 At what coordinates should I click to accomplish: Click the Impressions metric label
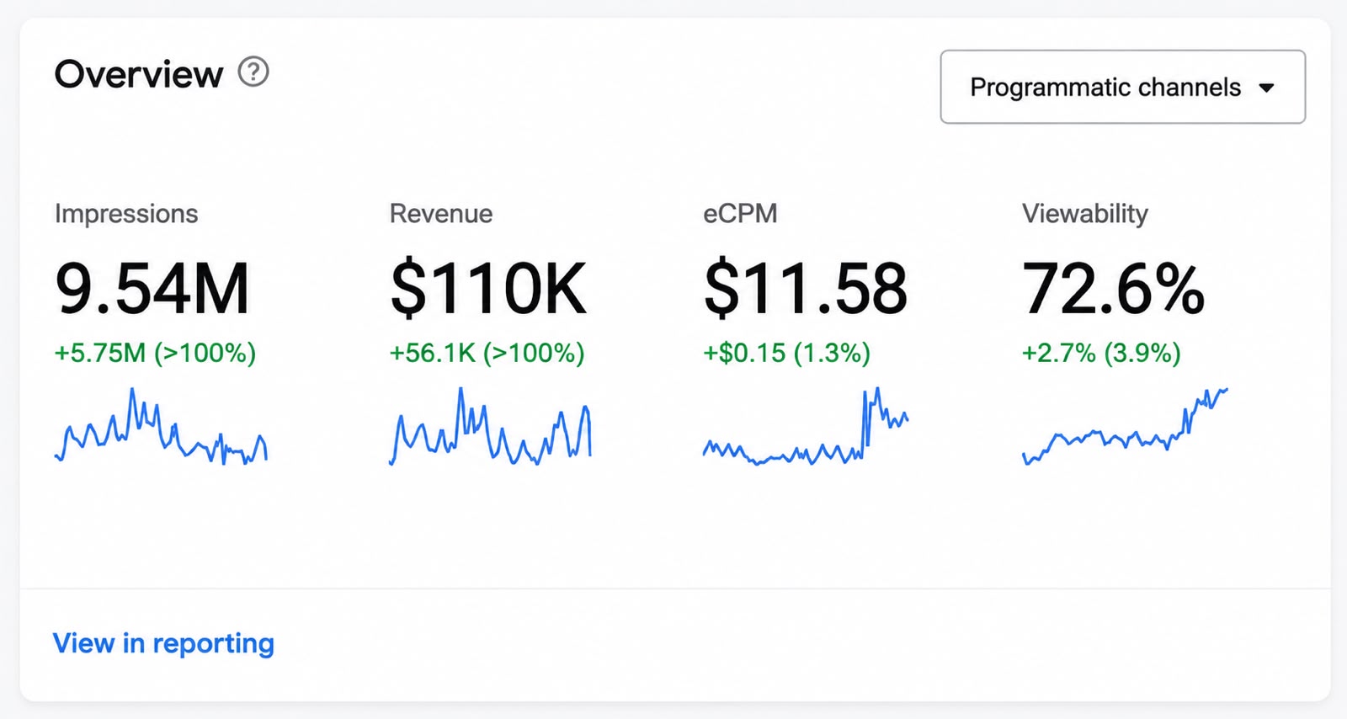(126, 214)
